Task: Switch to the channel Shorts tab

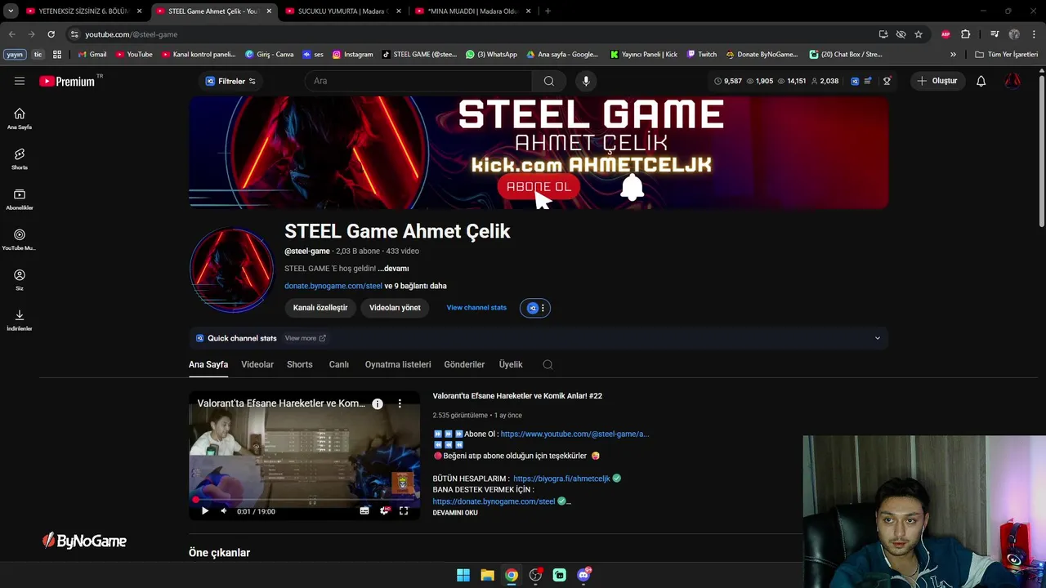Action: tap(300, 364)
